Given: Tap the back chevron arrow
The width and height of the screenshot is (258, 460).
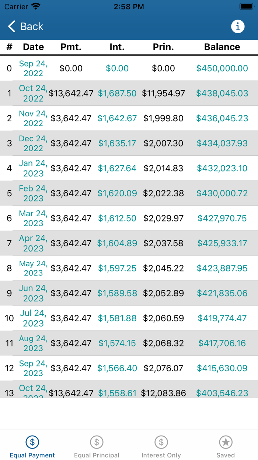Looking at the screenshot, I should 11,26.
